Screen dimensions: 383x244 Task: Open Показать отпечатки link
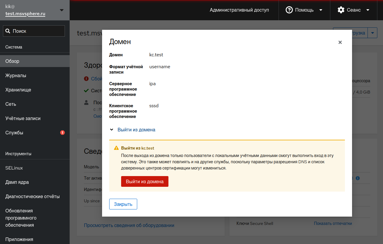click(333, 223)
